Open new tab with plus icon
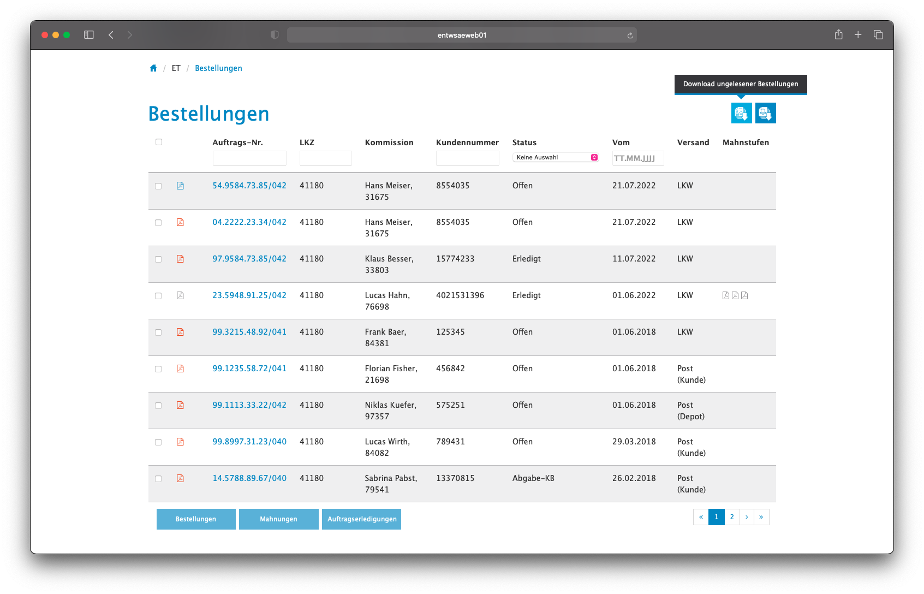The height and width of the screenshot is (594, 924). (x=858, y=35)
